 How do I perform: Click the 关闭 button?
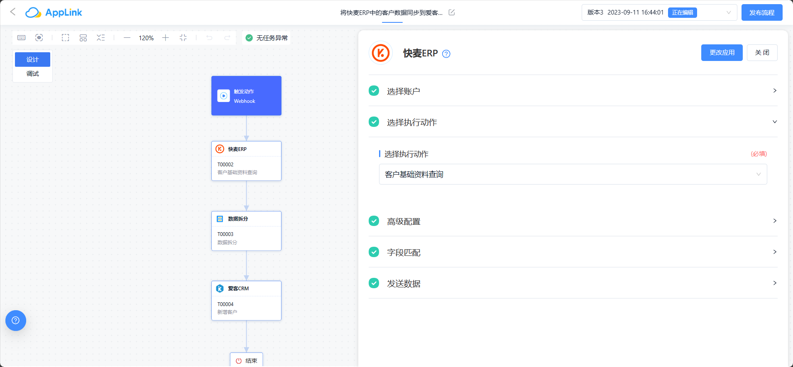coord(762,53)
